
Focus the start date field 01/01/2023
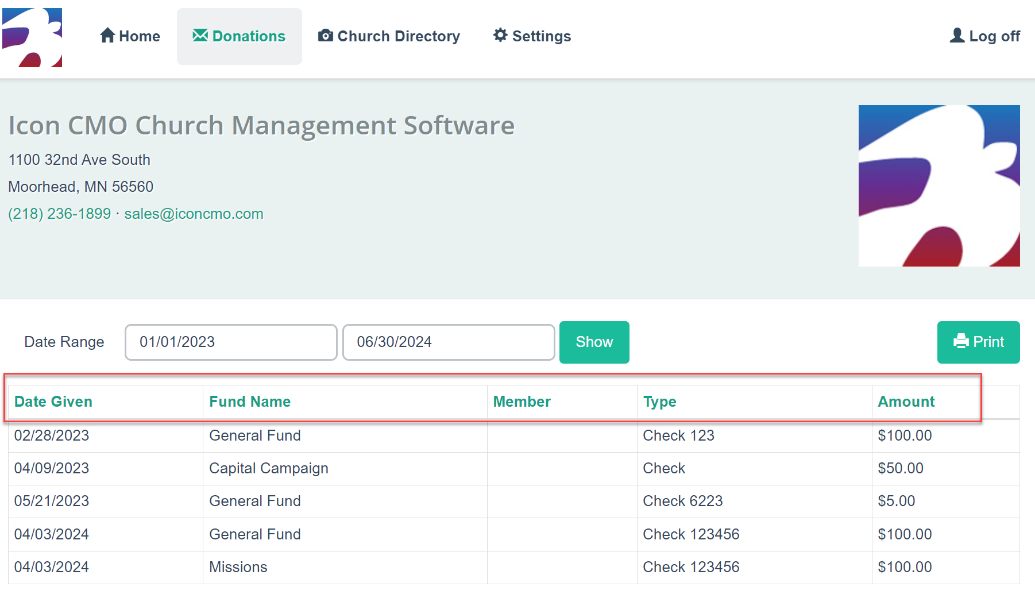tap(231, 342)
